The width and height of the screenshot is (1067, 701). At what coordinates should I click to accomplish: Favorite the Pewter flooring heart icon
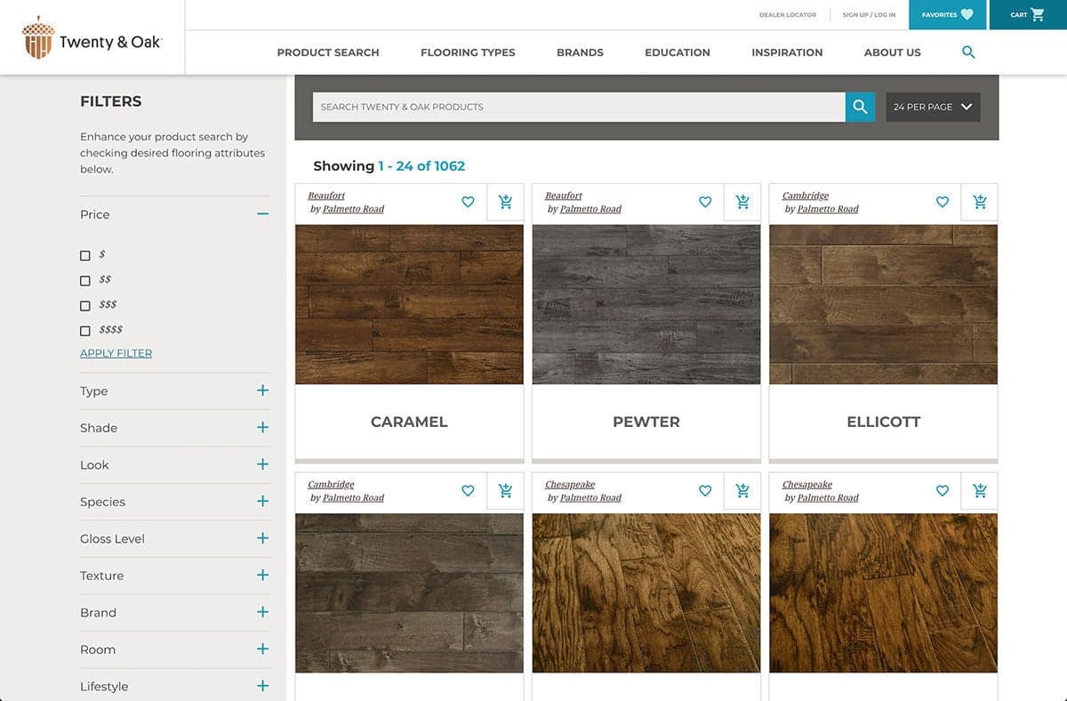click(x=705, y=202)
